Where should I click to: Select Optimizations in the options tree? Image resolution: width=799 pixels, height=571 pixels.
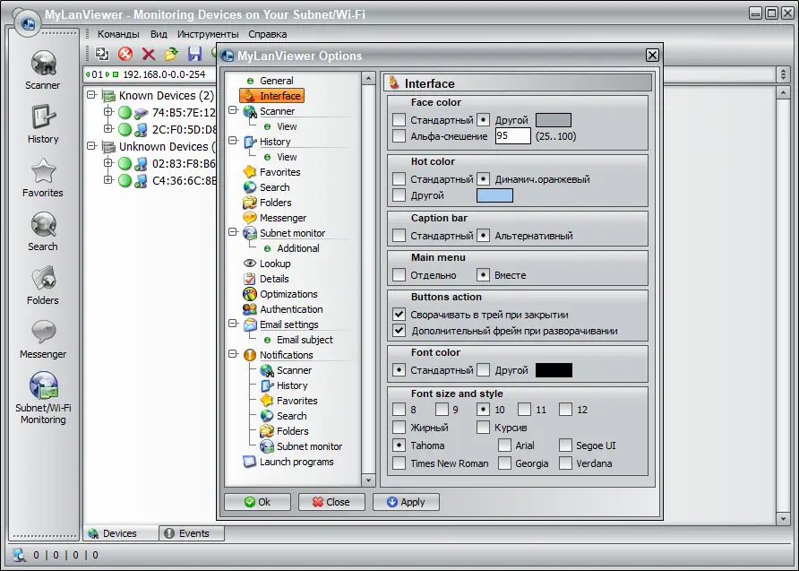[288, 294]
